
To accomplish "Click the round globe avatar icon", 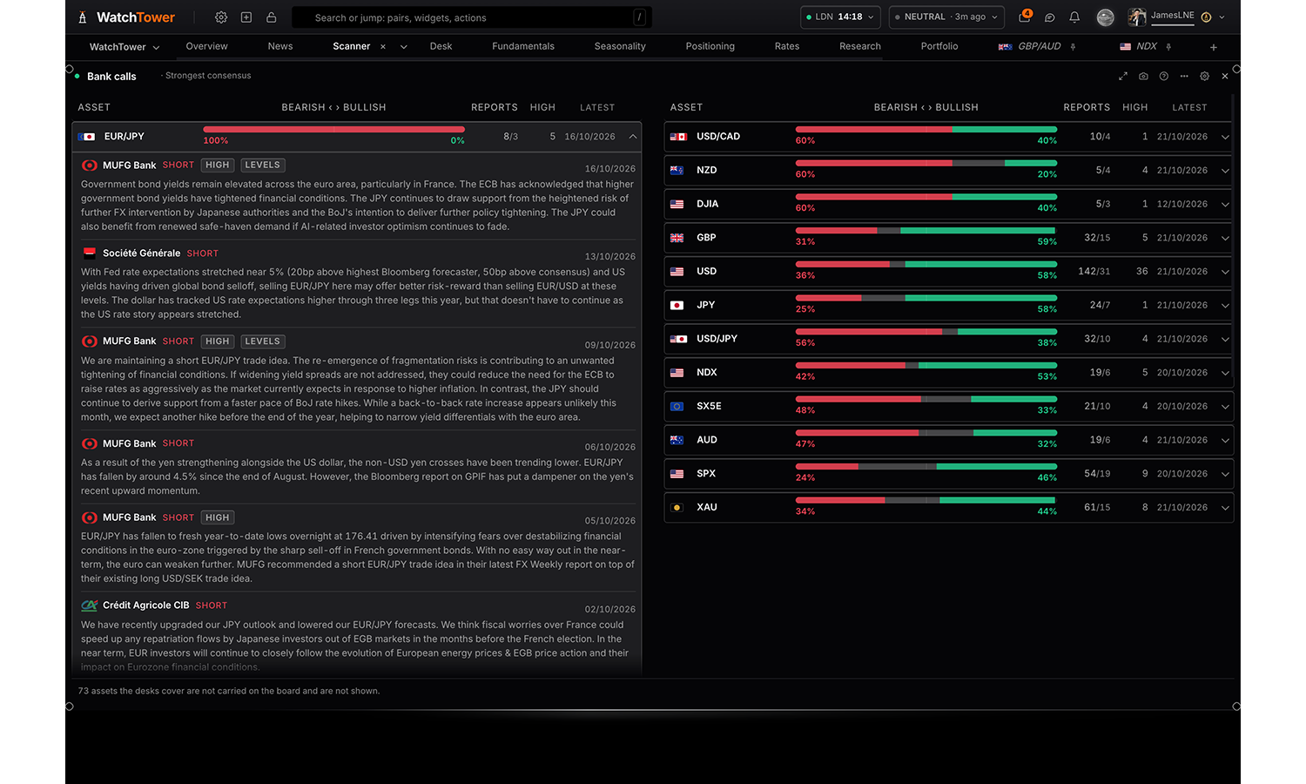I will tap(1105, 17).
